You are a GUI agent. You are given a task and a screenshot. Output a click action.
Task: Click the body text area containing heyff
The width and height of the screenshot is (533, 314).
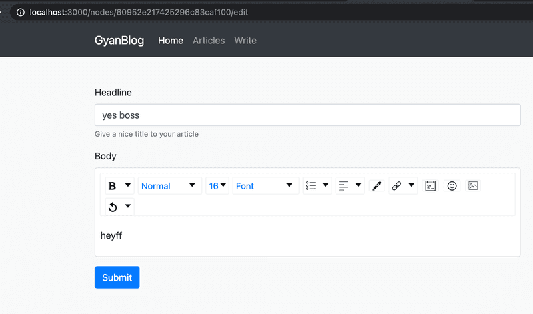(x=307, y=235)
